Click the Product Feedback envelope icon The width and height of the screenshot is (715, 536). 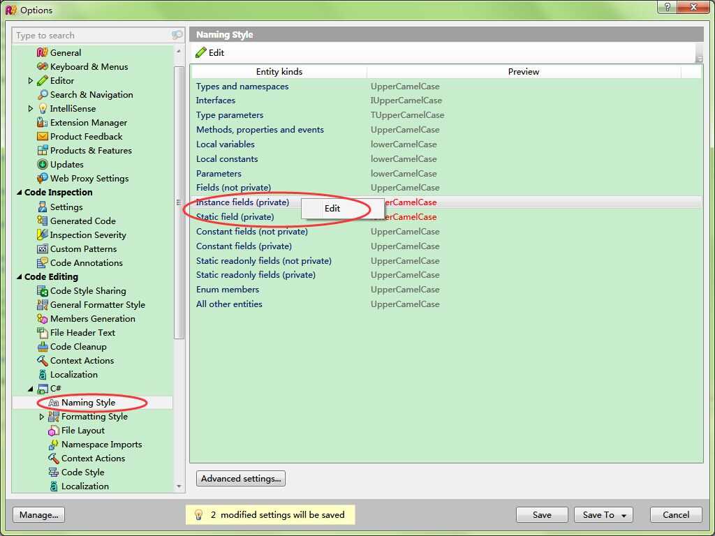point(43,136)
